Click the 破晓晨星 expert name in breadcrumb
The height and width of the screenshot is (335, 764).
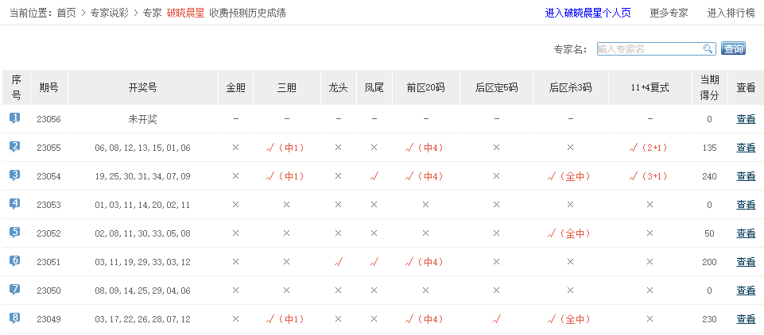coord(185,13)
